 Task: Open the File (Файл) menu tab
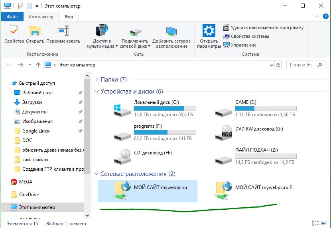12,17
